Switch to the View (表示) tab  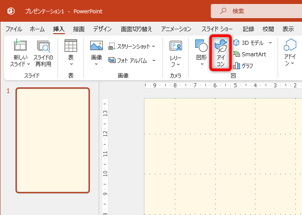(x=288, y=29)
